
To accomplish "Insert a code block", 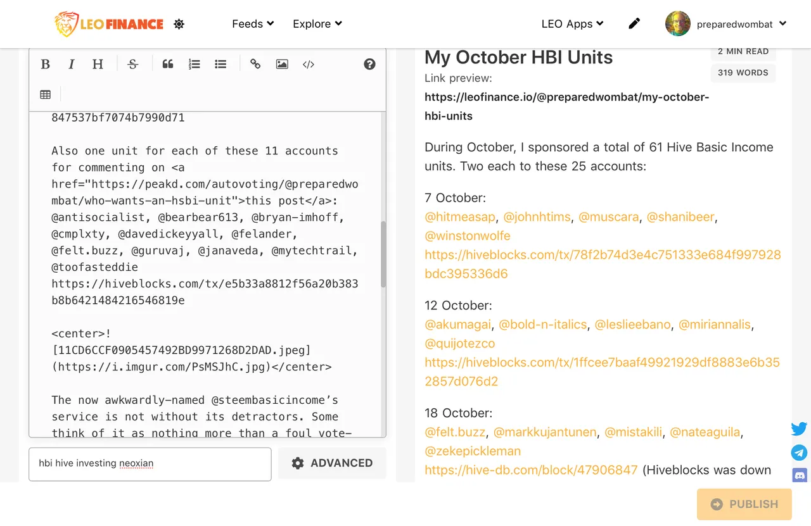I will coord(309,64).
